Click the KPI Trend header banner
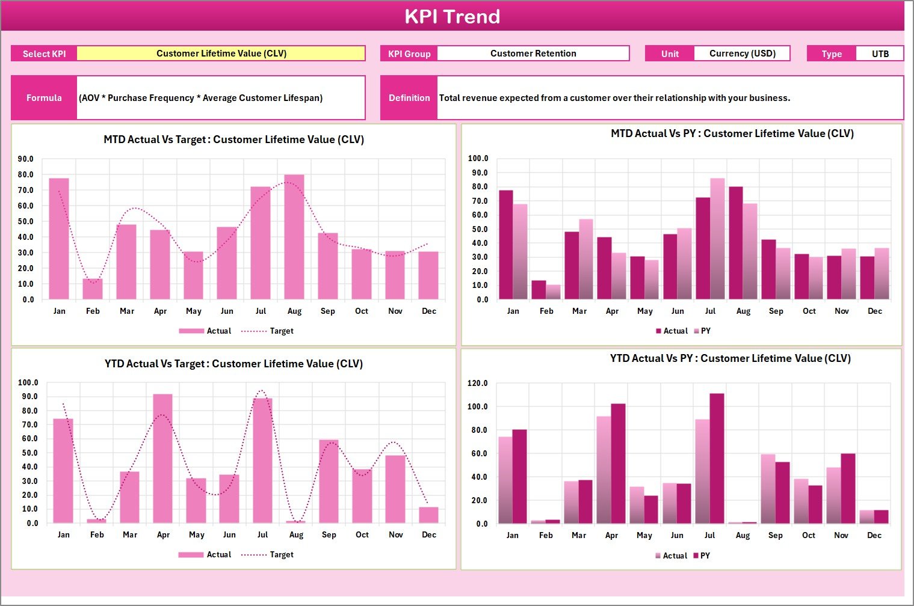Image resolution: width=914 pixels, height=606 pixels. pyautogui.click(x=454, y=16)
